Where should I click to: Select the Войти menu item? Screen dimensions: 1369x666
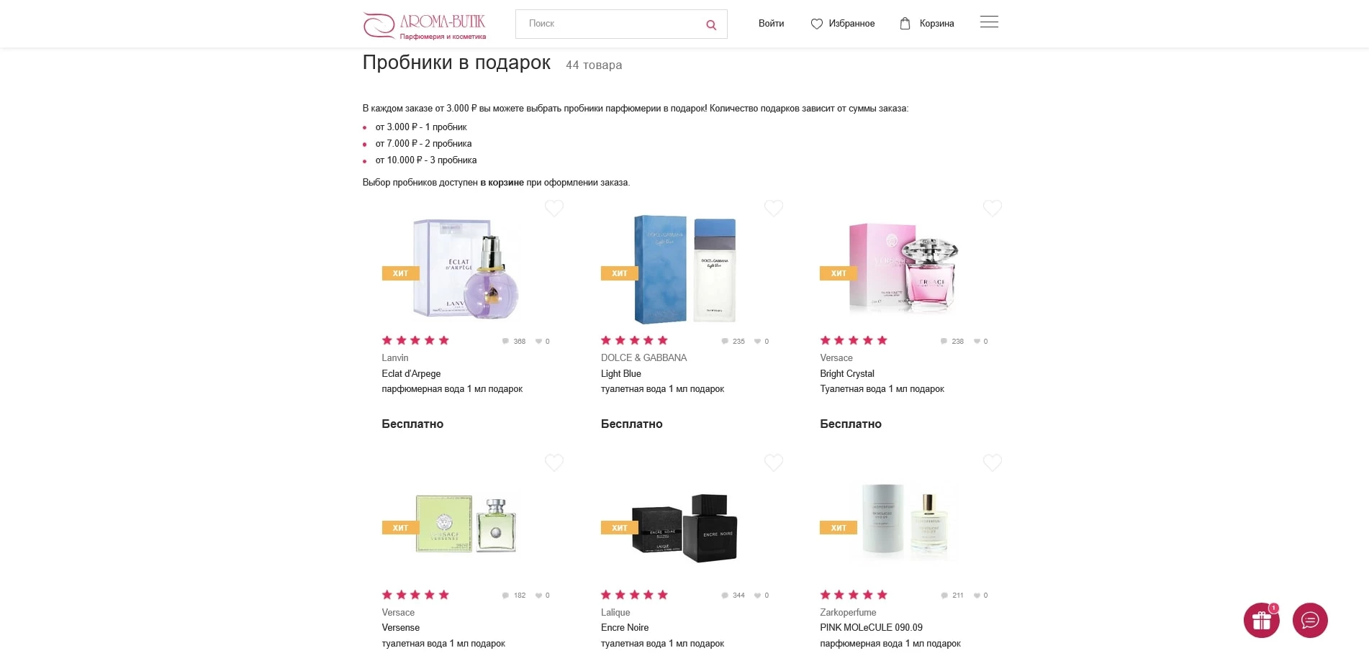[x=771, y=23]
